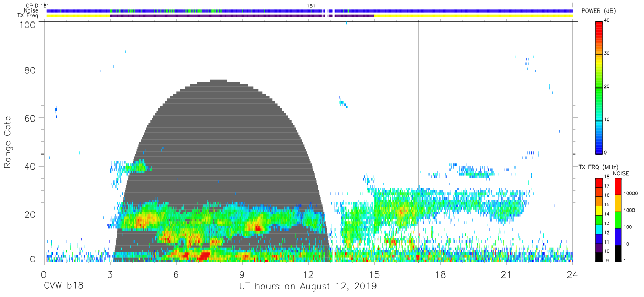Click the 18 tick on UT hours axis
The height and width of the screenshot is (297, 644).
pyautogui.click(x=441, y=274)
